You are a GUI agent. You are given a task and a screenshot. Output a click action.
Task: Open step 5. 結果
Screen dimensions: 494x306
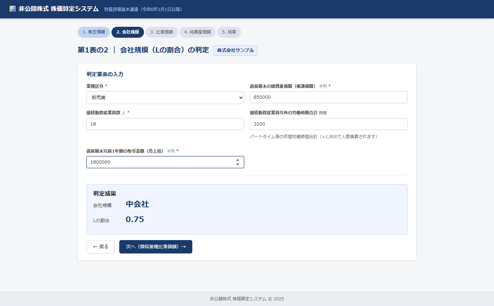[x=229, y=32]
